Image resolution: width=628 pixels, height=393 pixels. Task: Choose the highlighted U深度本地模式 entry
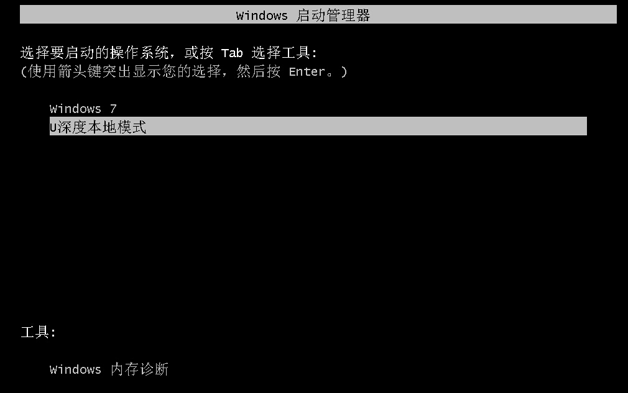[x=318, y=126]
